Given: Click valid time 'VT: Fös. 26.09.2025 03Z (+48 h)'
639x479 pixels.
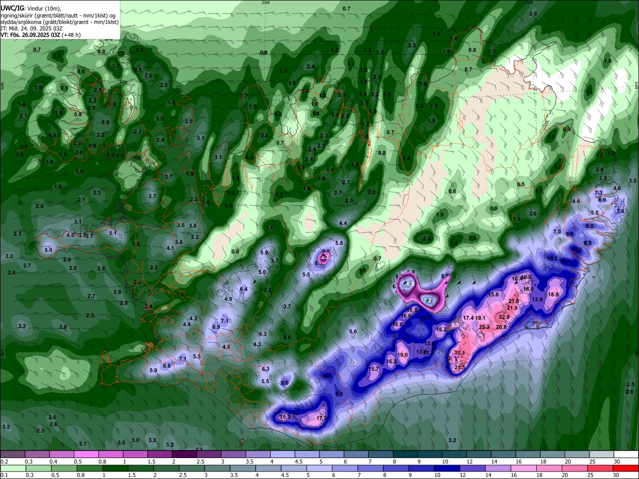Looking at the screenshot, I should coord(40,35).
